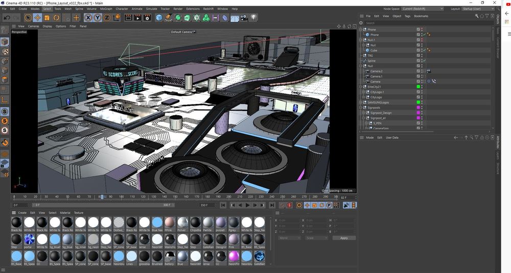Open the Layout dropdown showing Startup
This screenshot has height=273, width=511.
pos(477,9)
